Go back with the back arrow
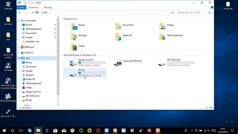This screenshot has width=238, height=134. [20, 13]
